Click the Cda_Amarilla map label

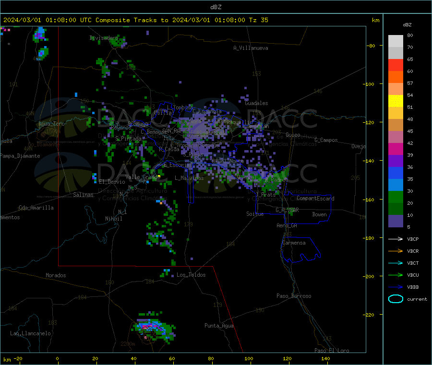click(36, 208)
